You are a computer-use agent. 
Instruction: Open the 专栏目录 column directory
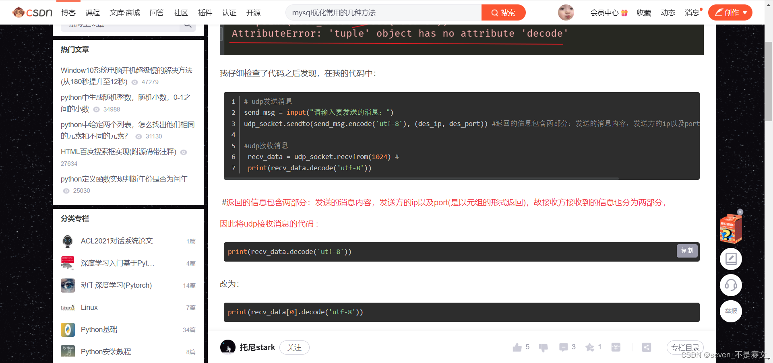pos(685,347)
